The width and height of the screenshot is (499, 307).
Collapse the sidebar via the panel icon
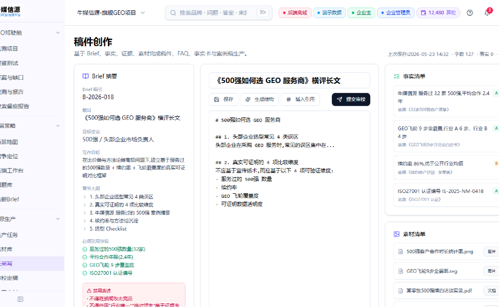[x=20, y=299]
